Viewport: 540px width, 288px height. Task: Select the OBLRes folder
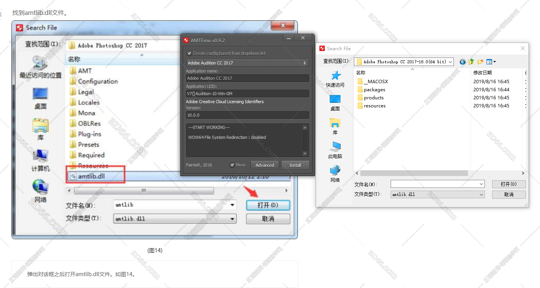(85, 123)
